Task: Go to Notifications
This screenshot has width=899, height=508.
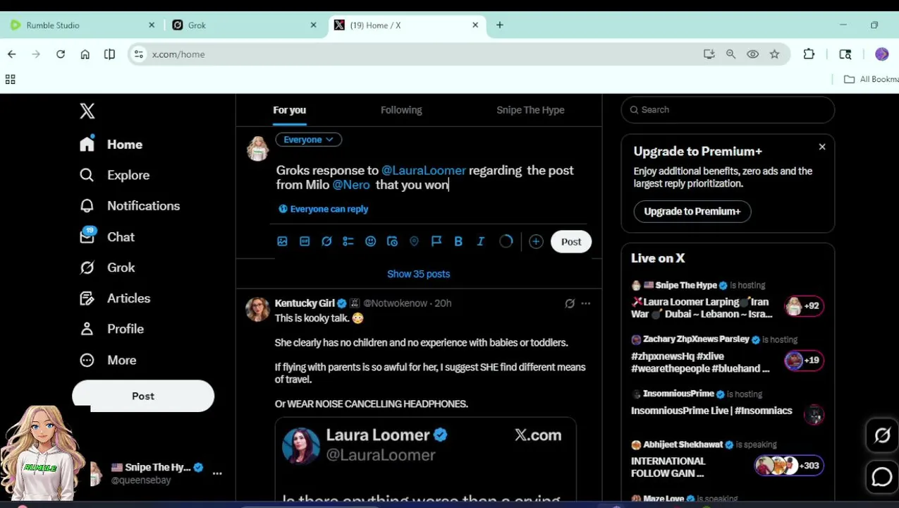Action: click(x=130, y=206)
